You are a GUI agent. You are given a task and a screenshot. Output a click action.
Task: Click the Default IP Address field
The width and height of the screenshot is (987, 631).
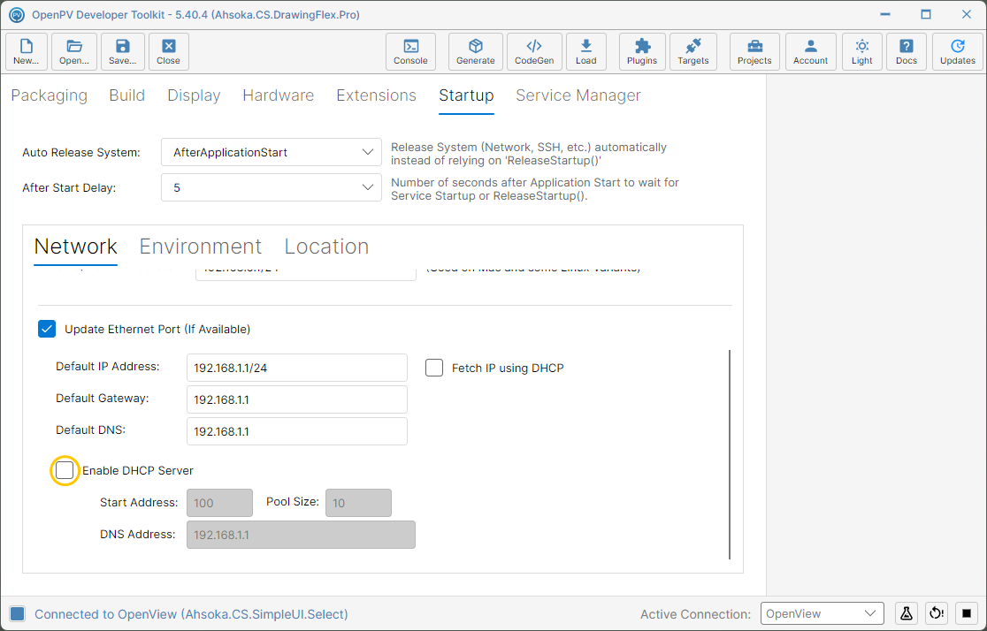pos(297,368)
